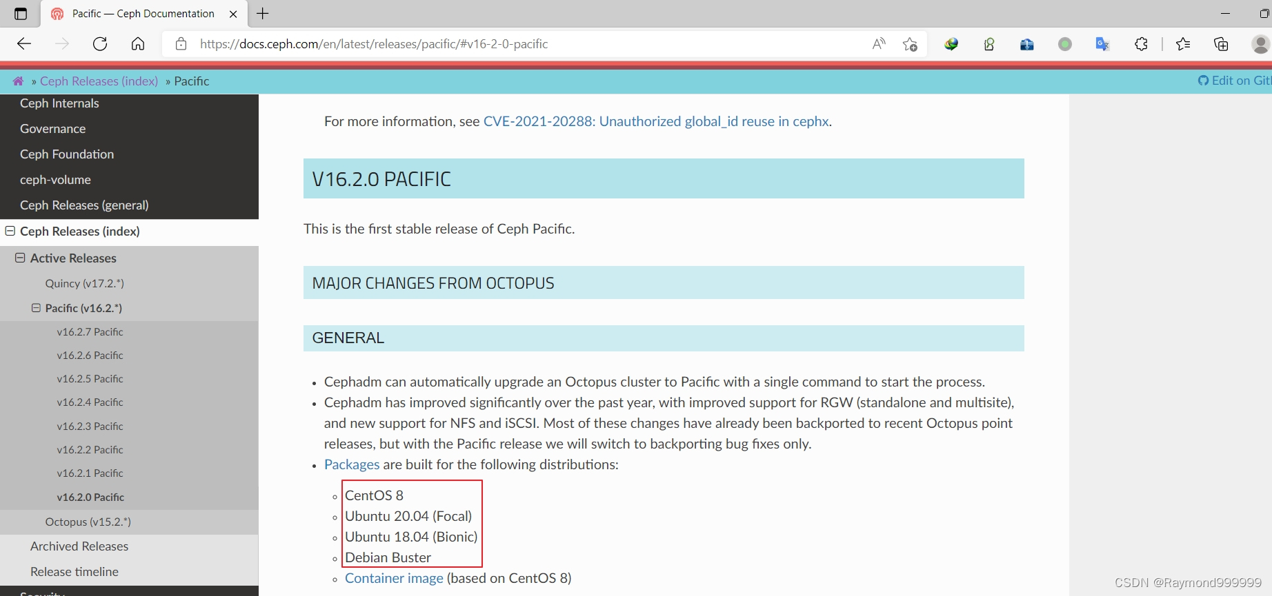Add page to favorites star icon

click(910, 44)
